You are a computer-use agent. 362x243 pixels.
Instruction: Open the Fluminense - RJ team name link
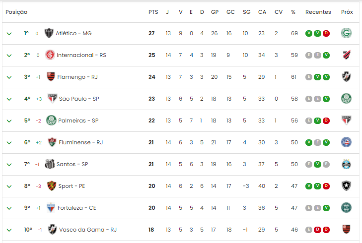click(81, 142)
